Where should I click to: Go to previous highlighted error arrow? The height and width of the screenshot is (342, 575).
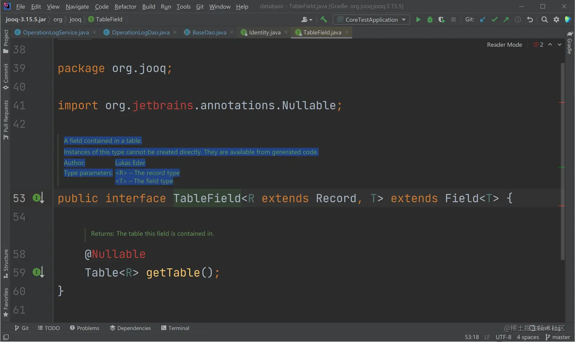point(550,45)
